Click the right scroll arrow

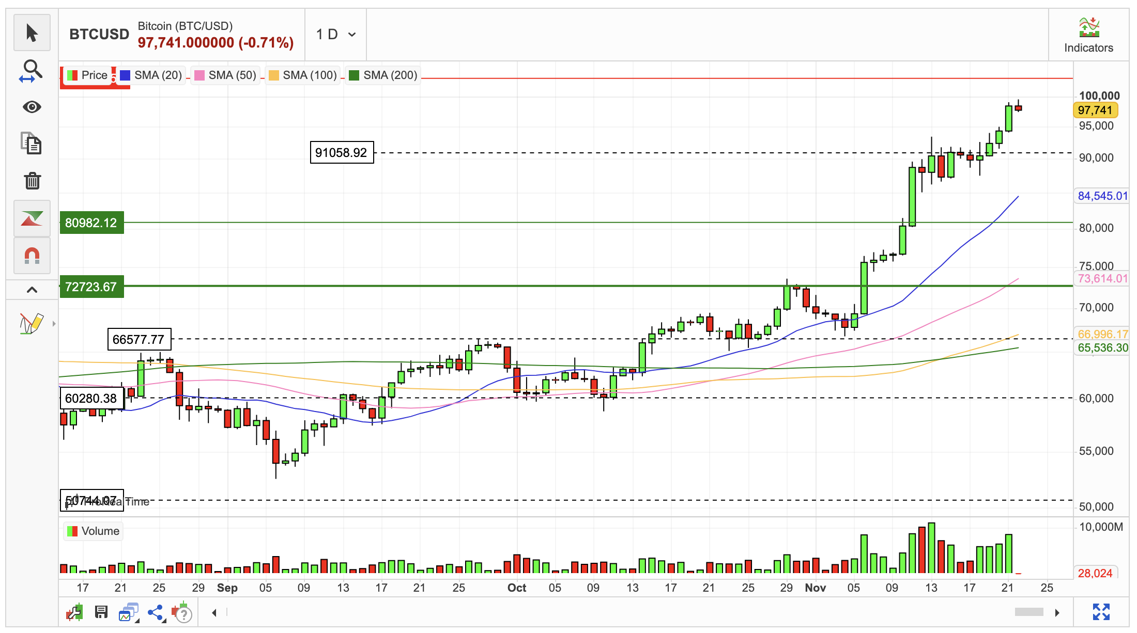(x=1057, y=612)
